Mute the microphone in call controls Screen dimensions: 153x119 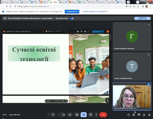53,115
